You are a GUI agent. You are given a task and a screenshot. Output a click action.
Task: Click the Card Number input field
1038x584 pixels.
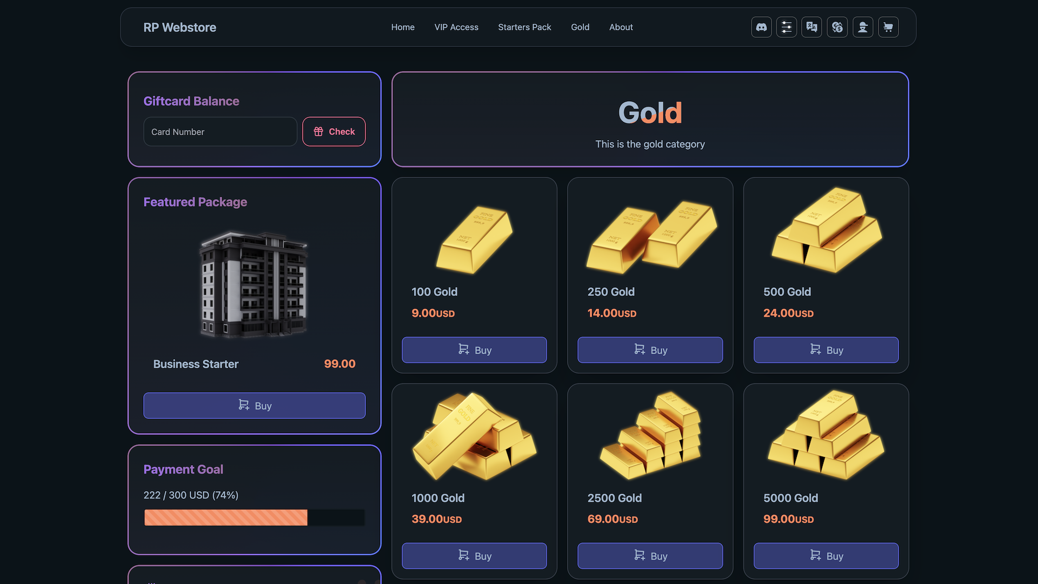[220, 132]
